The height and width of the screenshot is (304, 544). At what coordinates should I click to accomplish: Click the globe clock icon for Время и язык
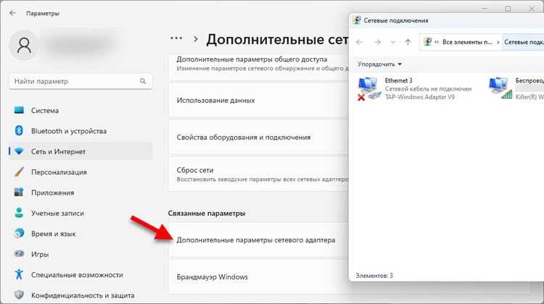pyautogui.click(x=20, y=233)
